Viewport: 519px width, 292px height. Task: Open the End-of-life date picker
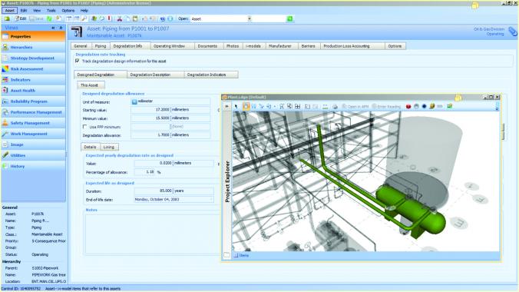211,200
